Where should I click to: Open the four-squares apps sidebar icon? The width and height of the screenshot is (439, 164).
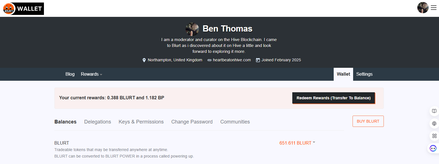tap(434, 136)
